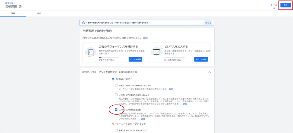Click the 保存 button
This screenshot has width=293, height=133.
tap(285, 5)
